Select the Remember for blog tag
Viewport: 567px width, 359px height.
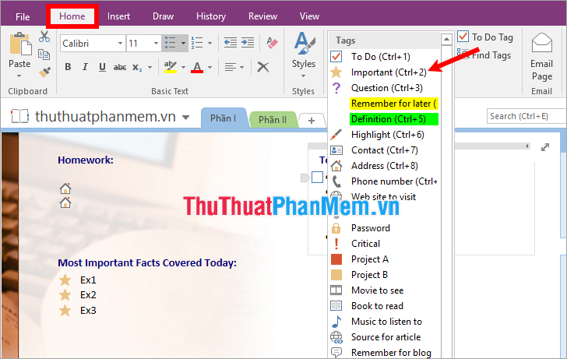pyautogui.click(x=385, y=352)
